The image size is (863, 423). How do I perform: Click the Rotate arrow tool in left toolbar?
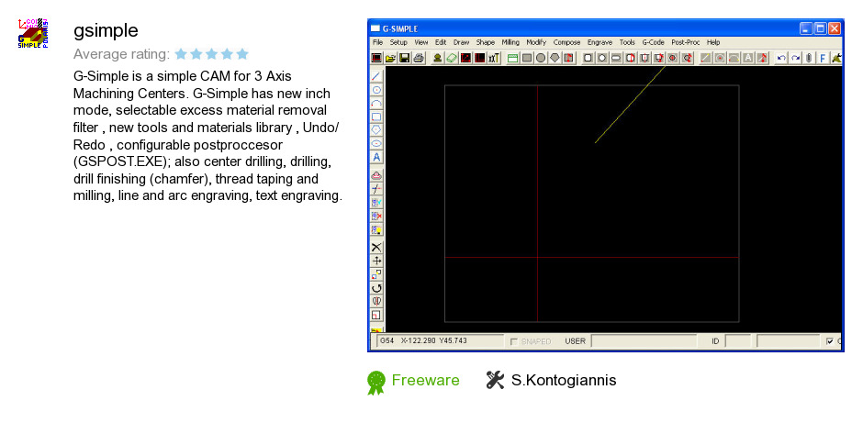376,287
